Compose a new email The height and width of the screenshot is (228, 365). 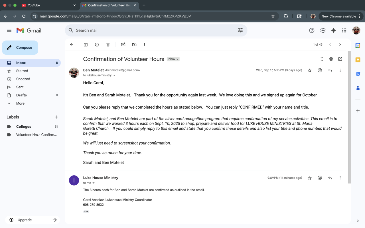20,48
